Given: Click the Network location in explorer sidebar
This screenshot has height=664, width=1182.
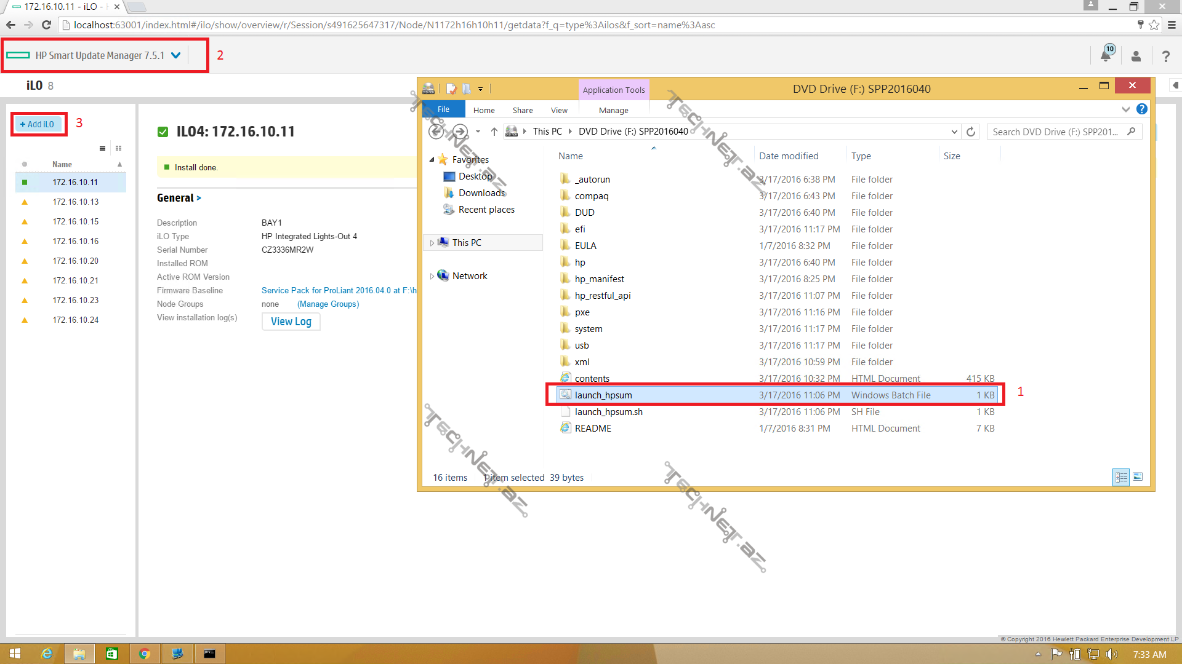Looking at the screenshot, I should tap(468, 275).
